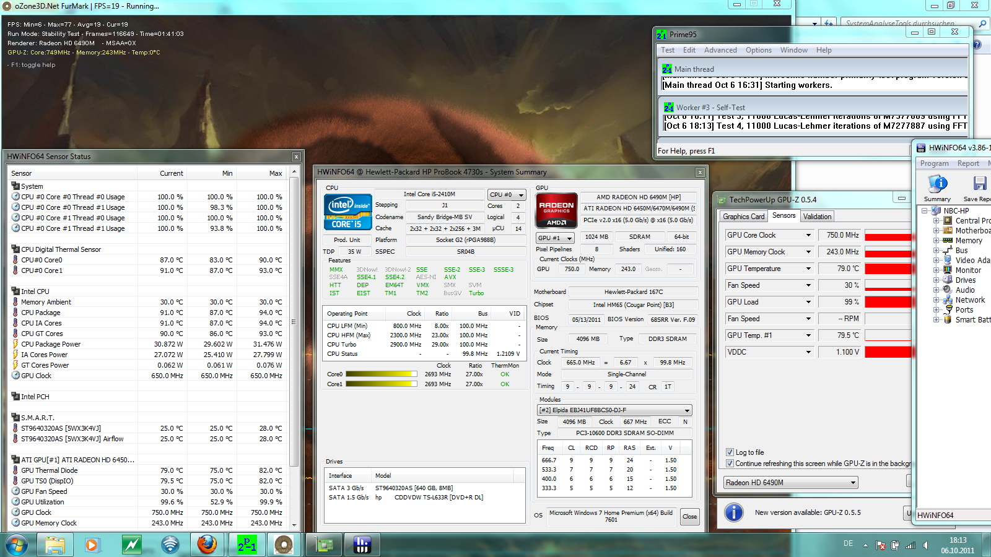Screen dimensions: 991x557
Task: Switch to HWiNFO64 taskbar icon
Action: tap(362, 545)
